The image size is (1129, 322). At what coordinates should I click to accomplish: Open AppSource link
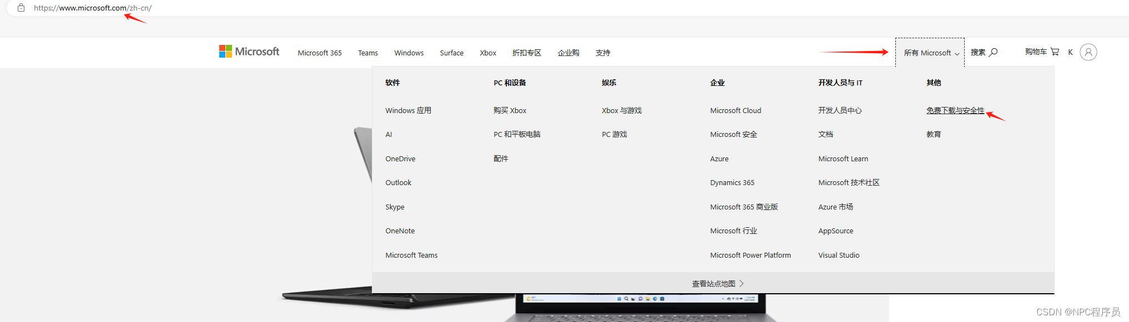pyautogui.click(x=835, y=231)
